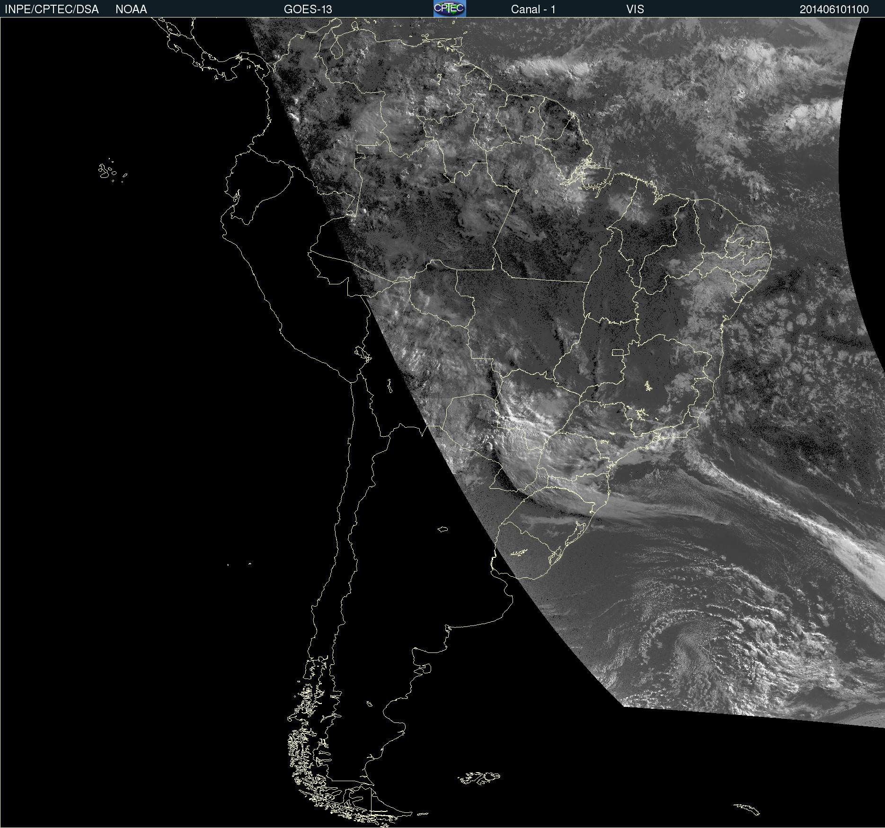Click the VIS channel type label
This screenshot has height=828, width=885.
pyautogui.click(x=635, y=9)
